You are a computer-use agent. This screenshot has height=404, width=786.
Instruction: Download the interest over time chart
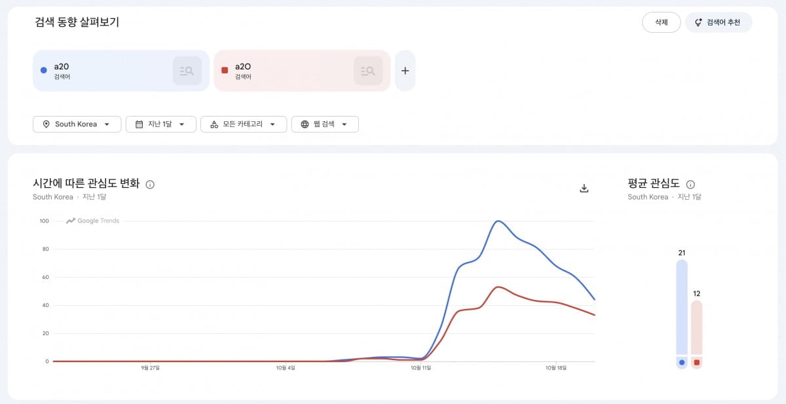click(584, 188)
